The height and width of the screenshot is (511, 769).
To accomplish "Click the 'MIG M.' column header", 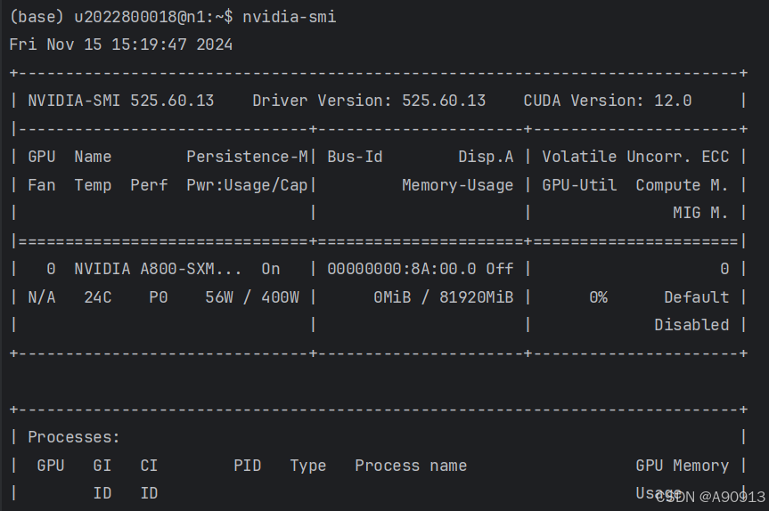I will click(x=700, y=213).
